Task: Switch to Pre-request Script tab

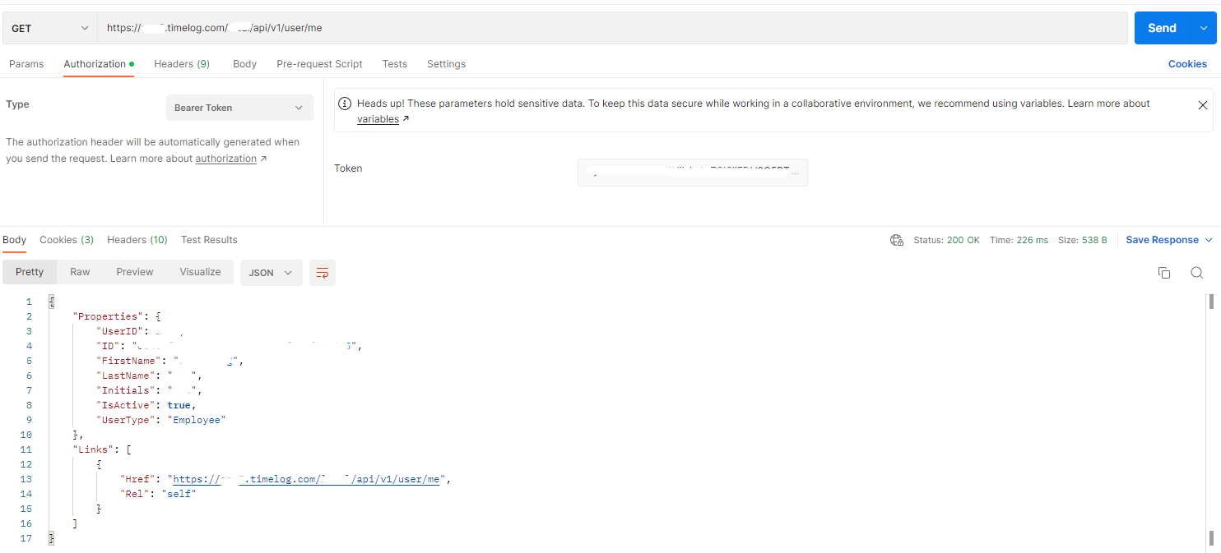Action: coord(319,64)
